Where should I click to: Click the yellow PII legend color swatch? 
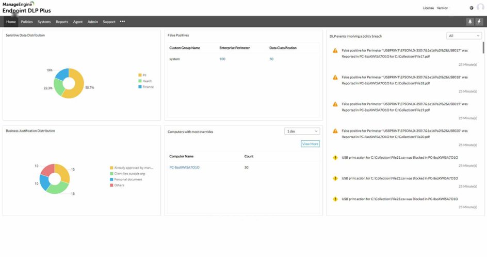[x=140, y=76]
